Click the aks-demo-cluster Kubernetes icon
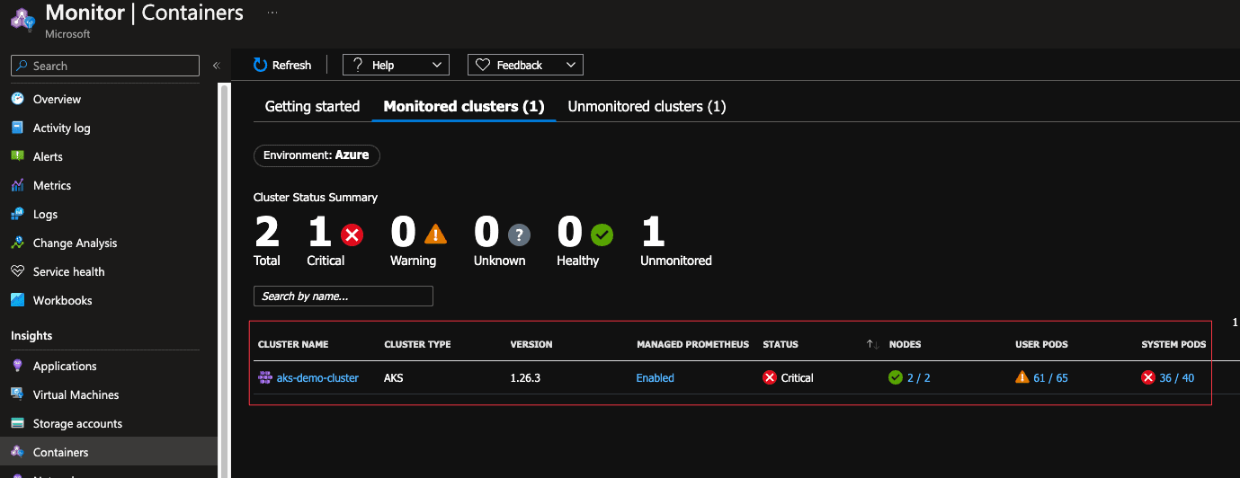Screen dimensions: 1240x478 [x=265, y=378]
